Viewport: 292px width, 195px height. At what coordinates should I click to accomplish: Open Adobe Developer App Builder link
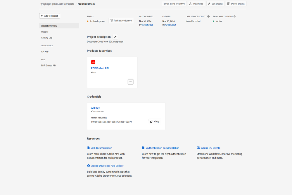(107, 166)
